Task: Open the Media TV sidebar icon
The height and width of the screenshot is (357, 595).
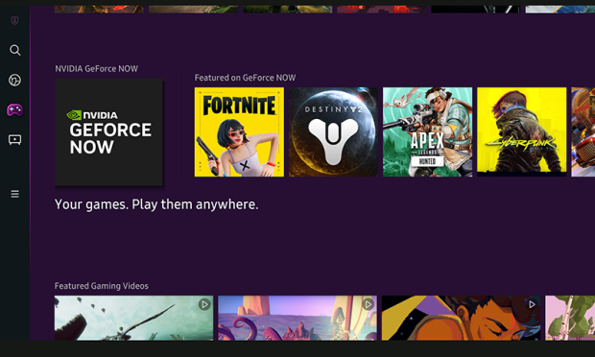Action: 14,140
